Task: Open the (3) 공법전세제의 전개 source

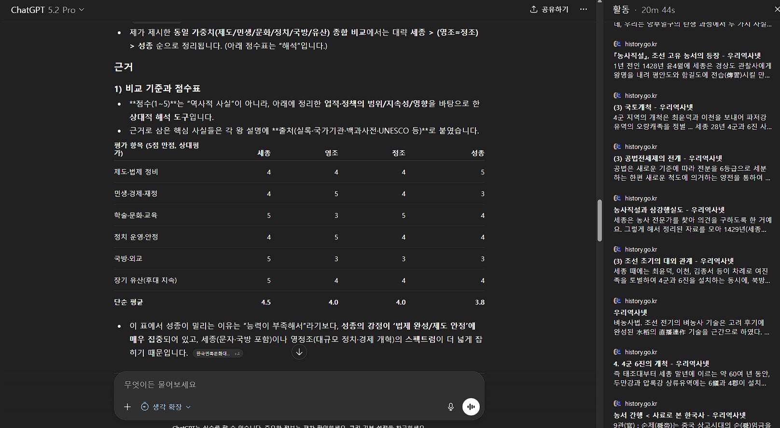Action: pos(668,158)
